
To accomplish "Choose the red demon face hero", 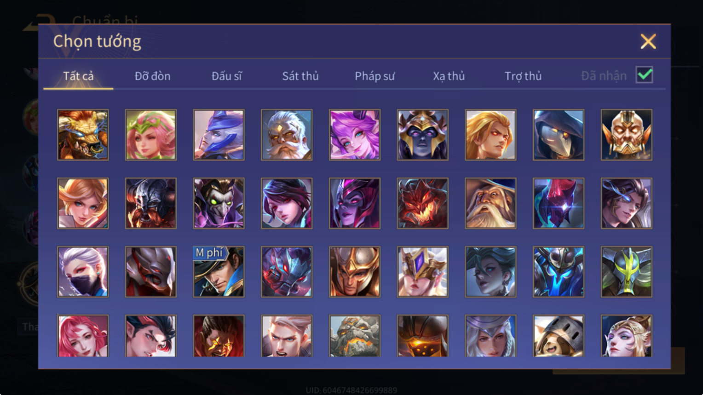I will (x=422, y=203).
